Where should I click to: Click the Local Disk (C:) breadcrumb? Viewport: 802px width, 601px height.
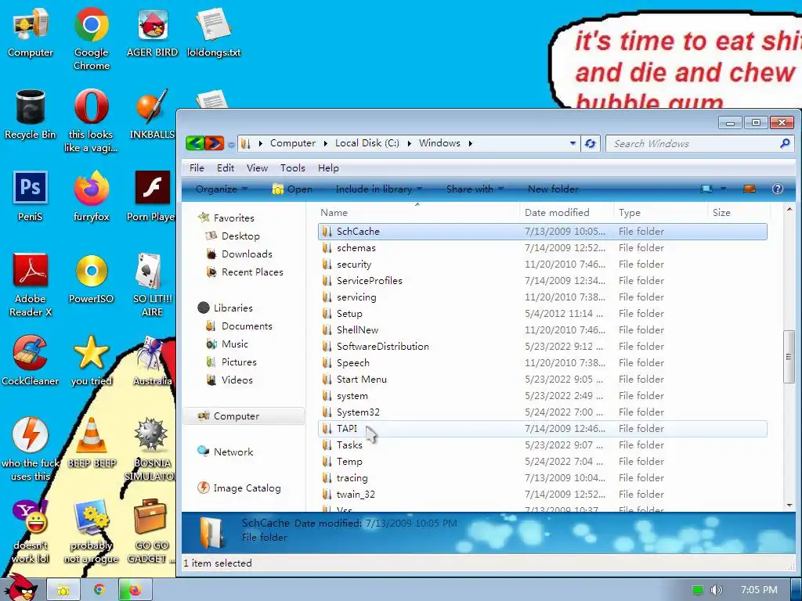[367, 144]
